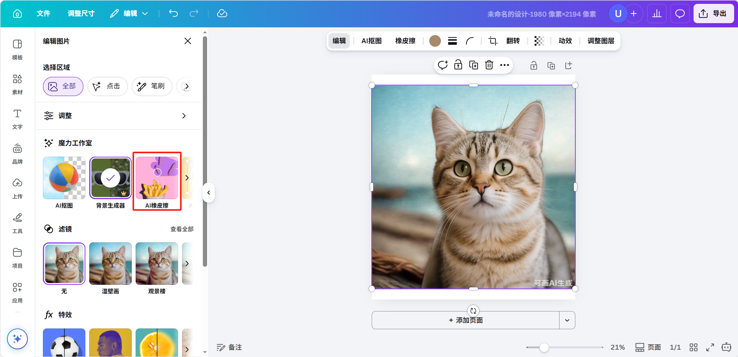
Task: Select the 笔刷 brush selection mode
Action: [x=152, y=86]
